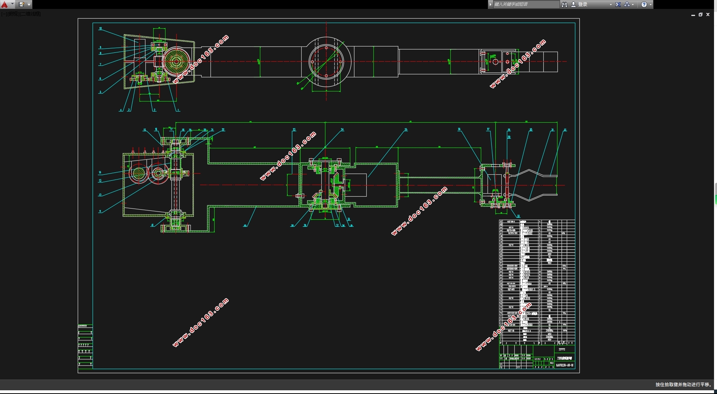Open the 二维线框 visual style menu

(x=30, y=14)
